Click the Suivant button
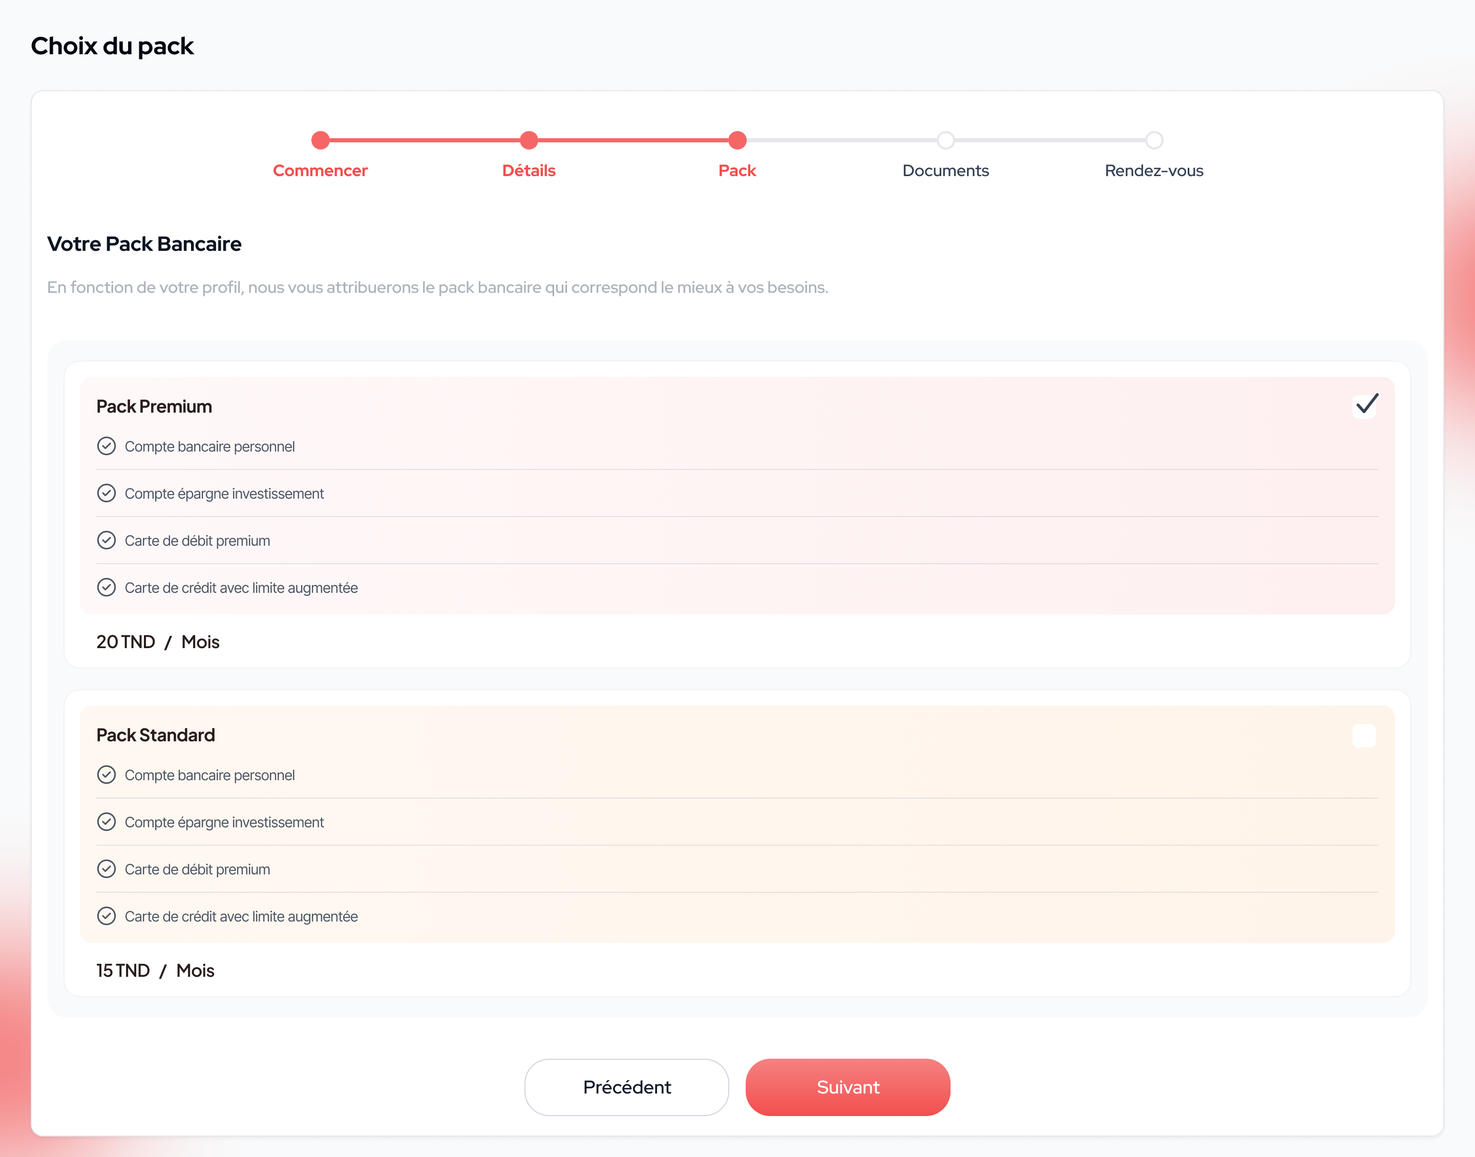The width and height of the screenshot is (1475, 1157). 848,1087
